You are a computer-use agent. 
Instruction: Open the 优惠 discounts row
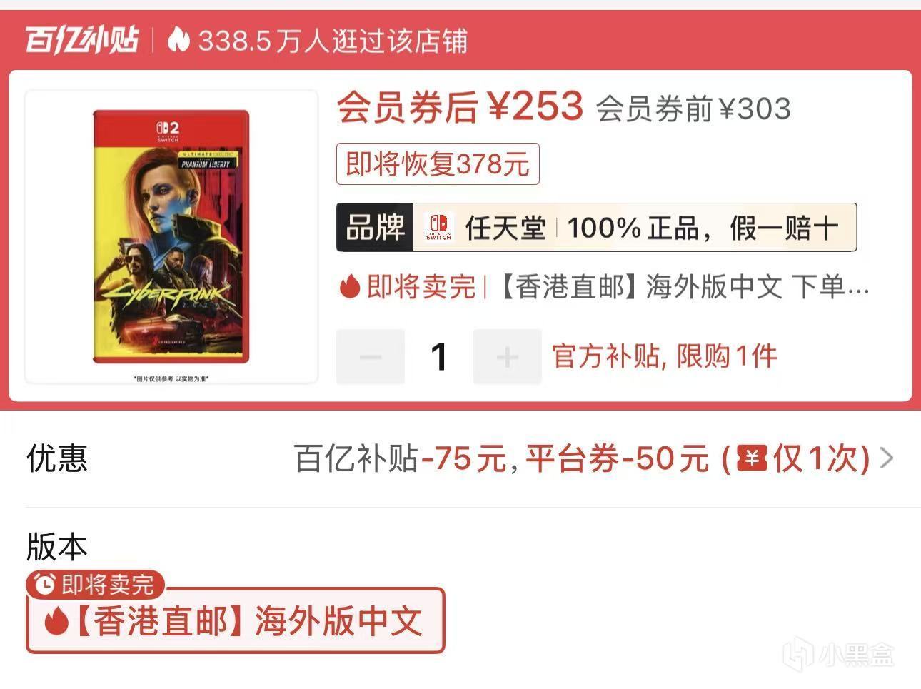click(460, 458)
